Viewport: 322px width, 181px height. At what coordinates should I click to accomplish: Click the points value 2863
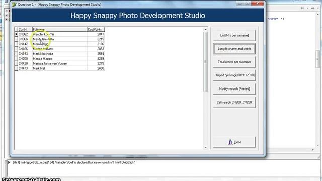click(101, 49)
